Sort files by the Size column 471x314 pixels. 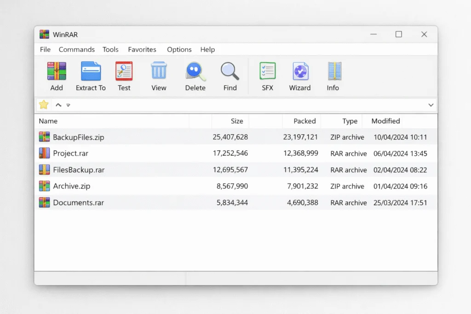tap(237, 121)
